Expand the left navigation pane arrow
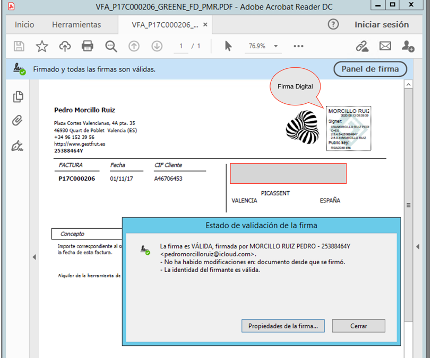This screenshot has width=432, height=358. pyautogui.click(x=34, y=257)
